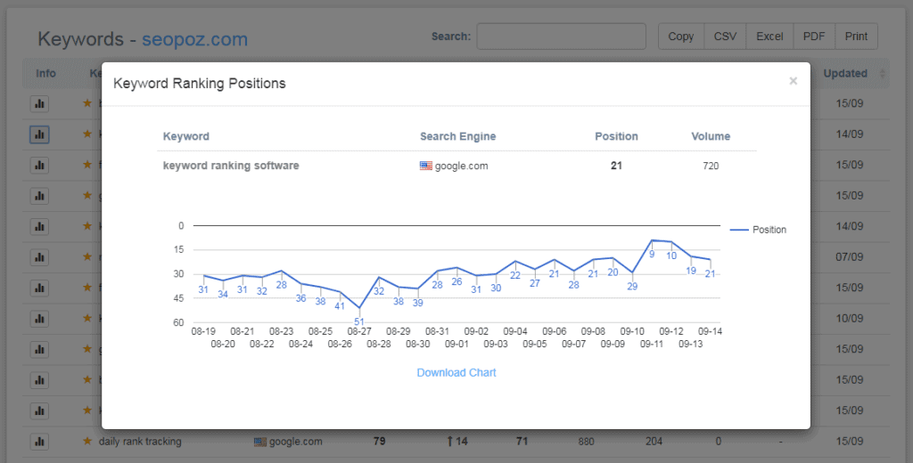Click the bold position value 21 in the dialog table
Screen dimensions: 913x463
pyautogui.click(x=616, y=166)
